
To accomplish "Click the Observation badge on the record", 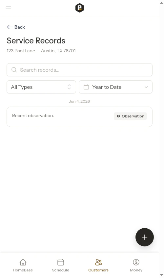I will pyautogui.click(x=131, y=116).
